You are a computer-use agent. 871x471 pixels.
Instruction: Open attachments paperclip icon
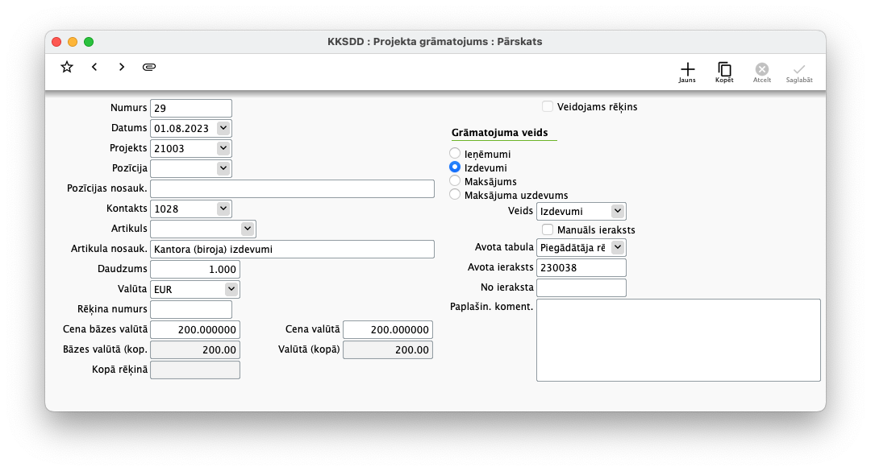click(x=149, y=67)
